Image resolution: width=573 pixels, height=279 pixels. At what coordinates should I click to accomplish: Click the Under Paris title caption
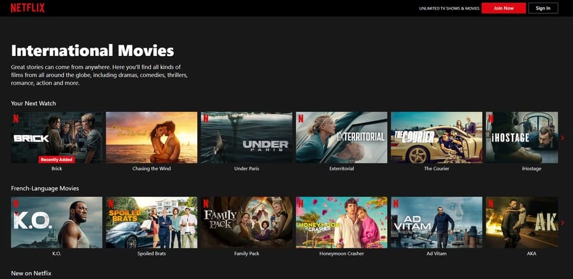tap(246, 169)
